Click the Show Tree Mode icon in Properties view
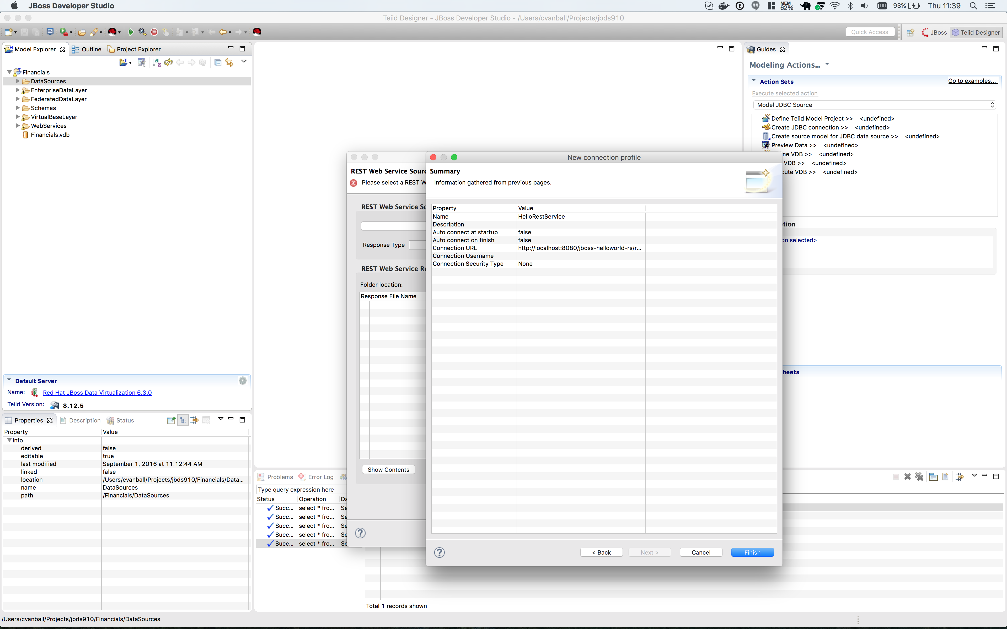 [x=183, y=420]
